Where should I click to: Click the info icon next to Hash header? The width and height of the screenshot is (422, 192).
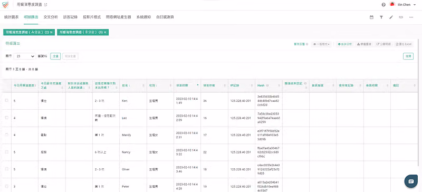pyautogui.click(x=267, y=85)
